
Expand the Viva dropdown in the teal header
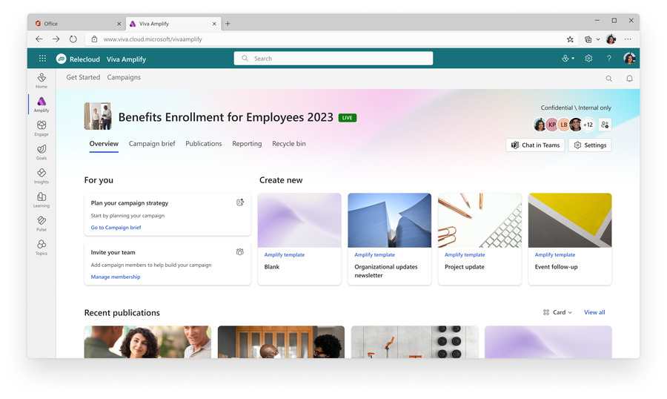coord(568,59)
